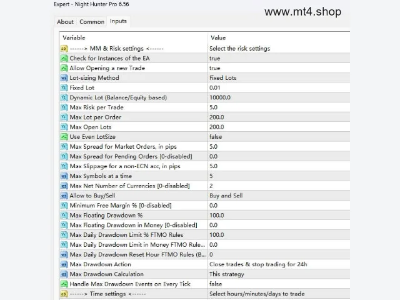The image size is (400, 300).
Task: Select the 'Max Slippage for a non-ECN acc' label
Action: pyautogui.click(x=125, y=166)
